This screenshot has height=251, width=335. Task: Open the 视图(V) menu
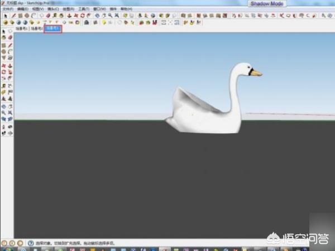click(x=37, y=9)
